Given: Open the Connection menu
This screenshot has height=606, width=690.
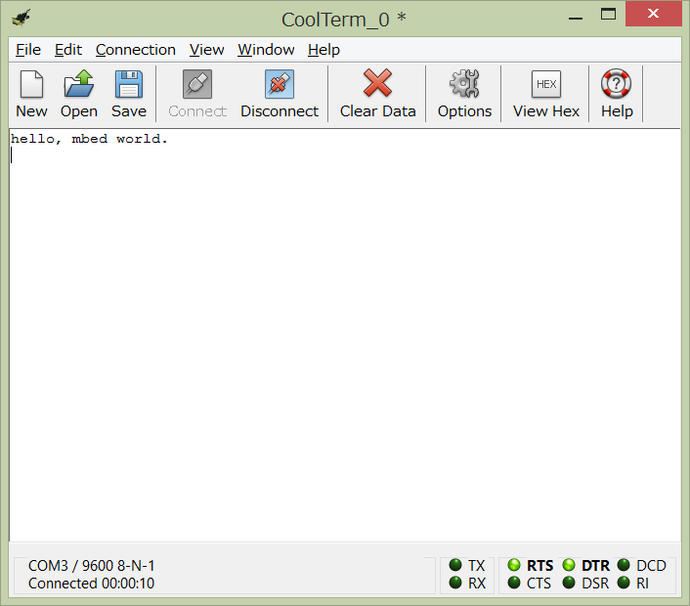Looking at the screenshot, I should [136, 50].
